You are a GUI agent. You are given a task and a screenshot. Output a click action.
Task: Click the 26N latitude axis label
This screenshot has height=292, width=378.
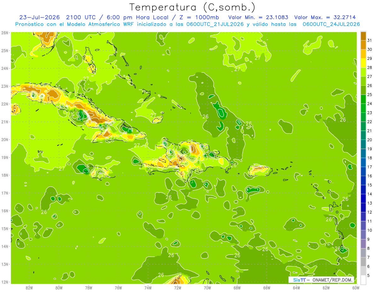click(5, 33)
